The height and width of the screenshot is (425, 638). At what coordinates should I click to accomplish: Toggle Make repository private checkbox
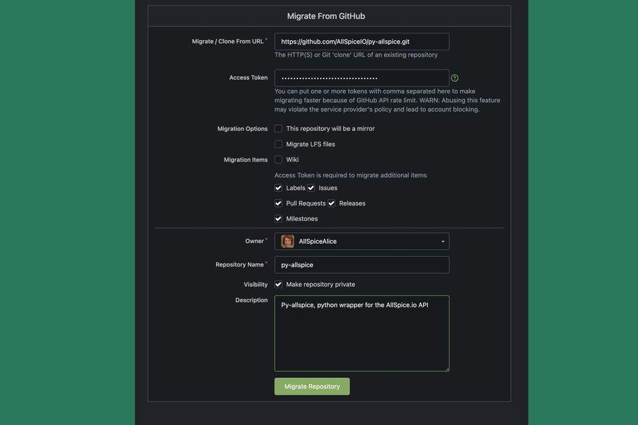point(278,284)
